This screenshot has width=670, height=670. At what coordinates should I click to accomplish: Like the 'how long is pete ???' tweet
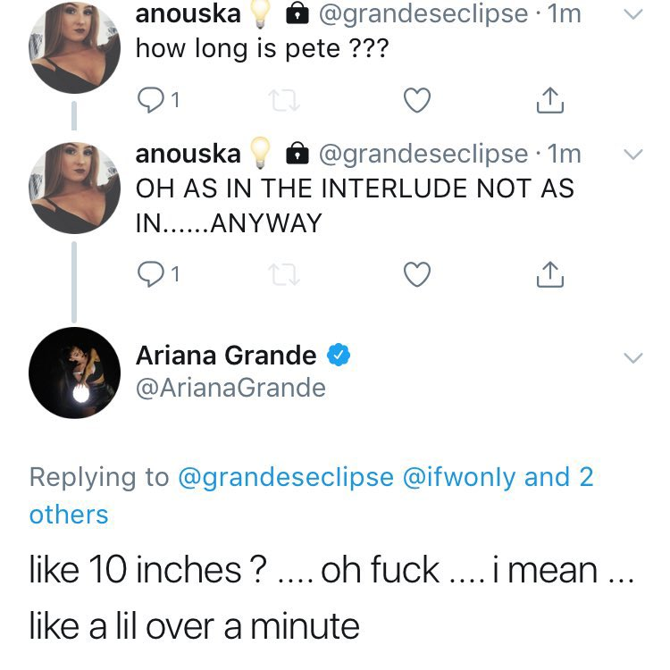[417, 100]
